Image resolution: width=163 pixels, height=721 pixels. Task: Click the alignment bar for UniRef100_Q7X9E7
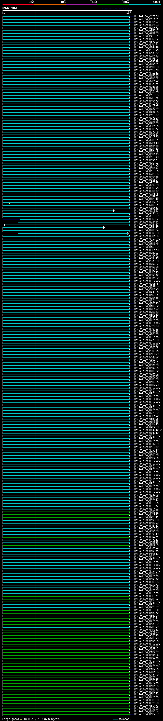[x=59, y=211]
